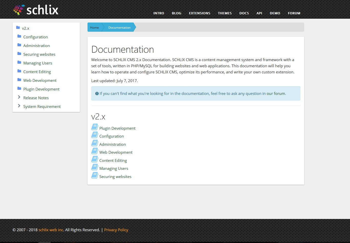Click the v2.x section heading
The width and height of the screenshot is (350, 243).
pos(98,117)
